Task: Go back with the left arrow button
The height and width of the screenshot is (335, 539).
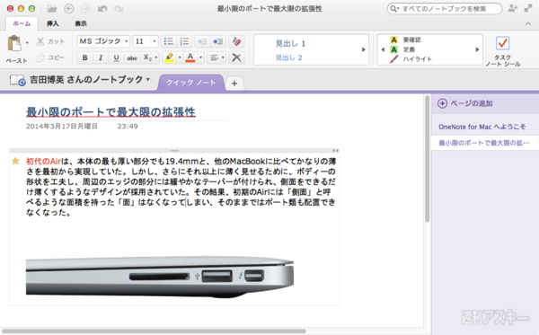Action: (69, 9)
